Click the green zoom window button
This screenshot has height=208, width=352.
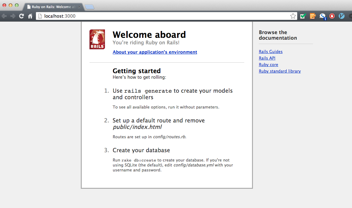pos(17,5)
